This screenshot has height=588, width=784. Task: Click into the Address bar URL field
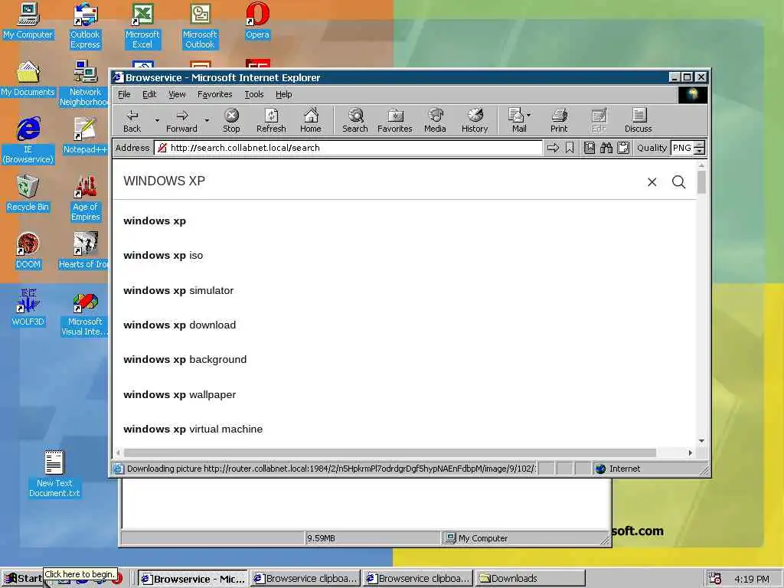point(348,148)
